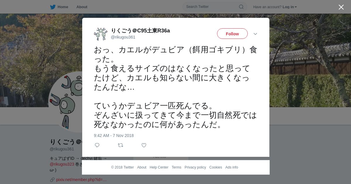
Task: Open the pixiv.net member profile link
Action: click(81, 180)
